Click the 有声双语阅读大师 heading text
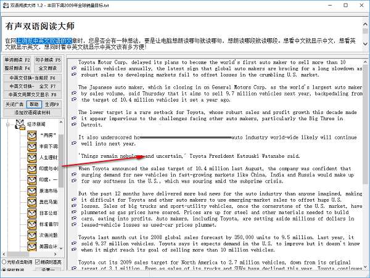The image size is (370, 278). [x=40, y=26]
